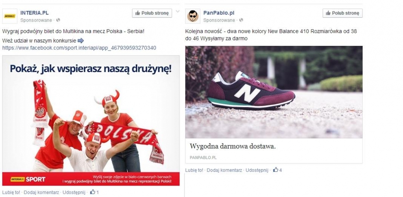This screenshot has width=403, height=197.
Task: Click blue arrow icon after konkursie
Action: [x=81, y=40]
